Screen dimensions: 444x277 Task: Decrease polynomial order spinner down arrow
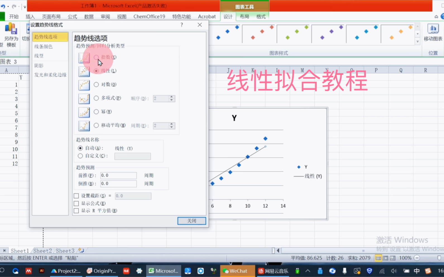click(172, 100)
